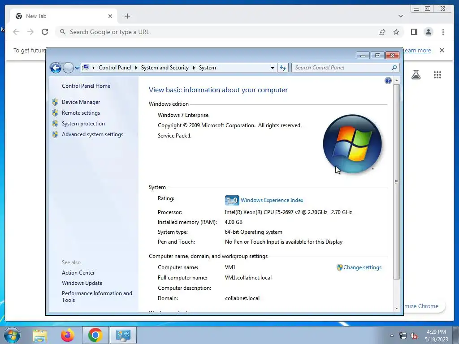The image size is (459, 344).
Task: Click Chrome taskbar icon
Action: pyautogui.click(x=95, y=335)
